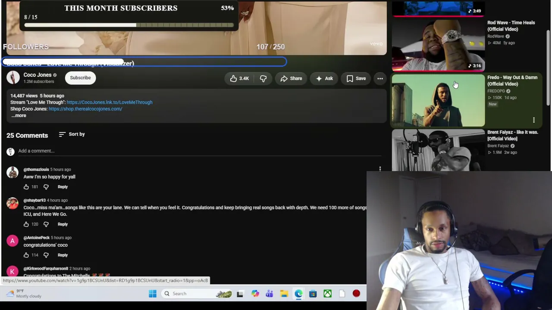Viewport: 552px width, 310px height.
Task: Dislike the Coco Jones video
Action: 263,78
